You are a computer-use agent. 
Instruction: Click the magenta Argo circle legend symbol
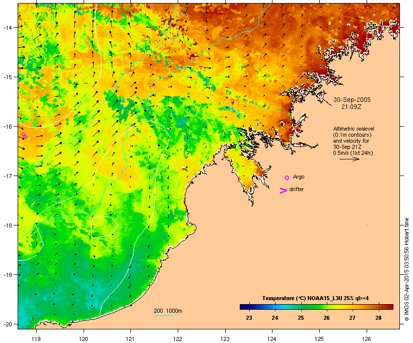[x=287, y=178]
